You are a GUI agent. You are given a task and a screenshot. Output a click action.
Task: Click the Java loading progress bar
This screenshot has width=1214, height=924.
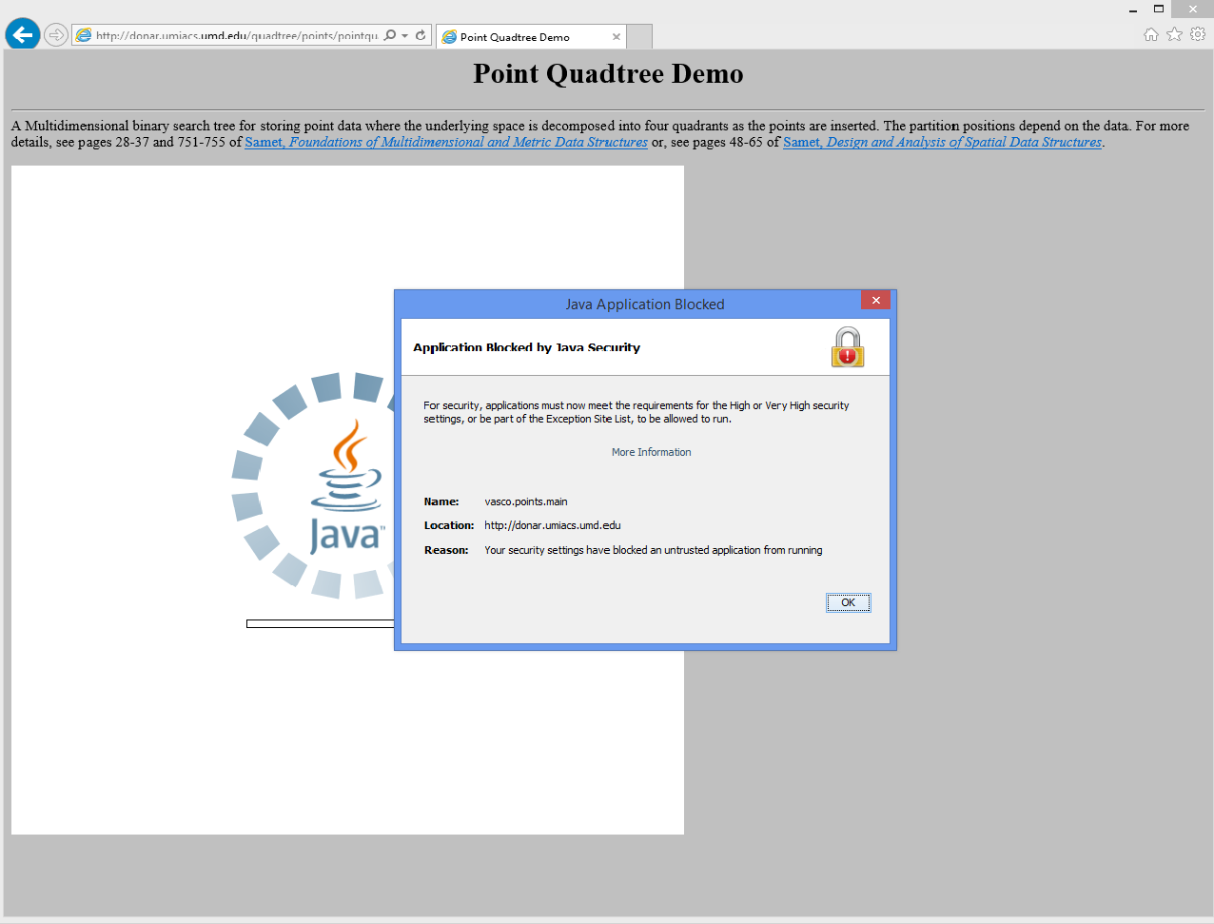321,624
